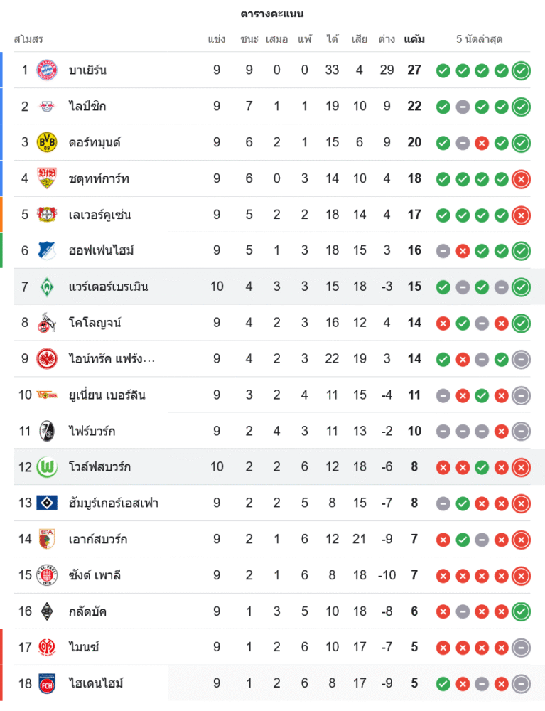Click the แต้ม points column header
Viewport: 545px width, 711px height.
tap(414, 39)
